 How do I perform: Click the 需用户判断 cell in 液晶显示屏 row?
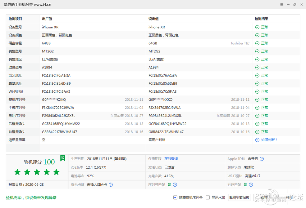pyautogui.click(x=157, y=140)
